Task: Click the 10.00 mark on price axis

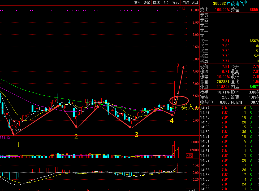Action: pyautogui.click(x=195, y=10)
